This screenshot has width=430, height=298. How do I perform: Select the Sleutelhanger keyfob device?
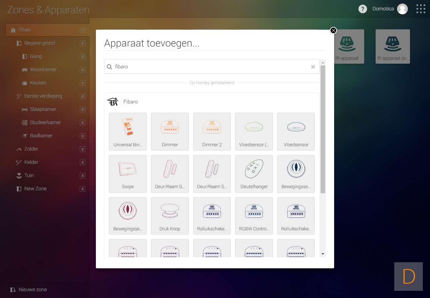[x=254, y=174]
